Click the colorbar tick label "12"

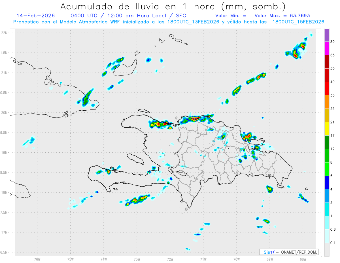[333, 149]
